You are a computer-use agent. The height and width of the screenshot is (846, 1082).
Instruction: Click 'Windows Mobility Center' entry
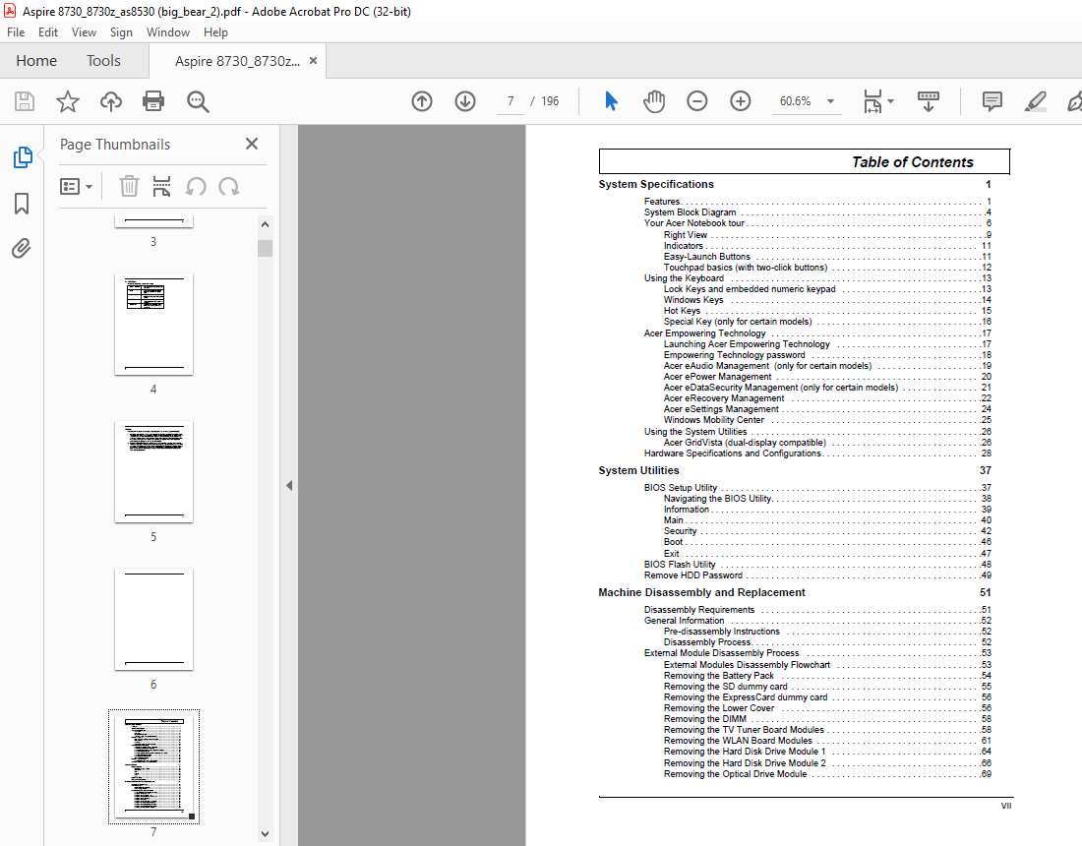[713, 420]
